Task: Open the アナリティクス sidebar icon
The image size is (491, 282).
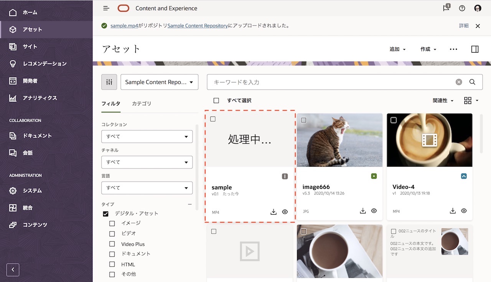Action: 13,98
